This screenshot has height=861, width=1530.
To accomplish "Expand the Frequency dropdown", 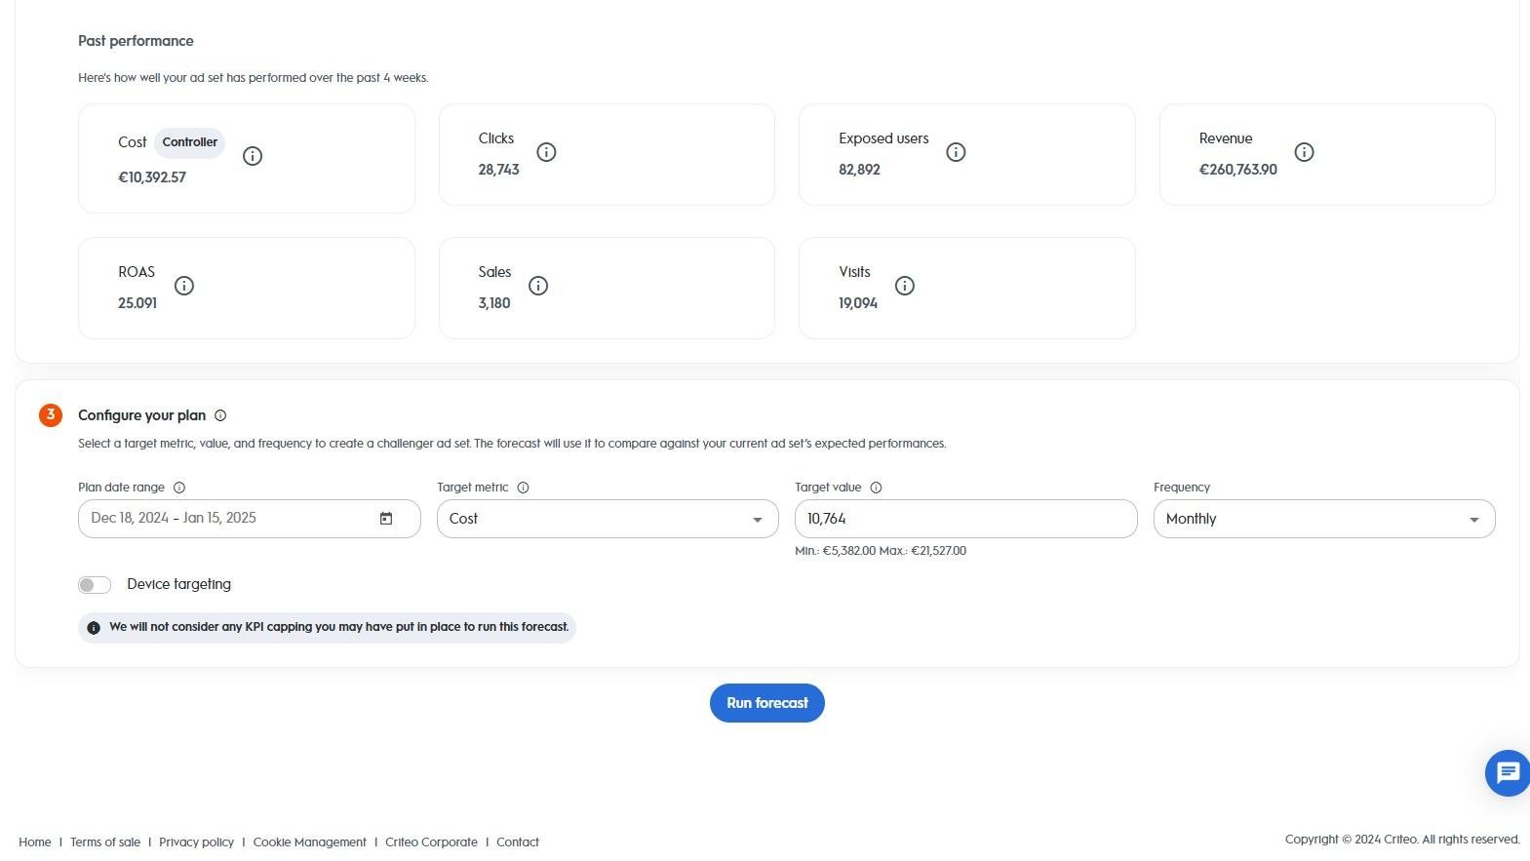I will pos(1323,519).
